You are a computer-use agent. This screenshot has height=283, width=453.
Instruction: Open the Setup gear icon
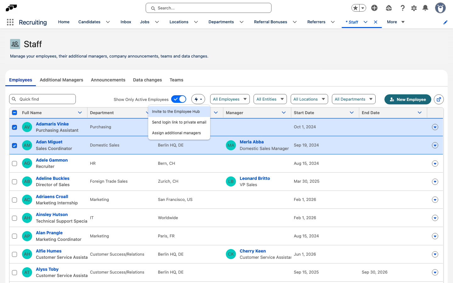(414, 8)
